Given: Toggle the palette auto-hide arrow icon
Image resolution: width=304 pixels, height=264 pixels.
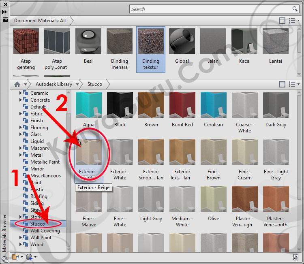Looking at the screenshot, I should click(x=5, y=12).
